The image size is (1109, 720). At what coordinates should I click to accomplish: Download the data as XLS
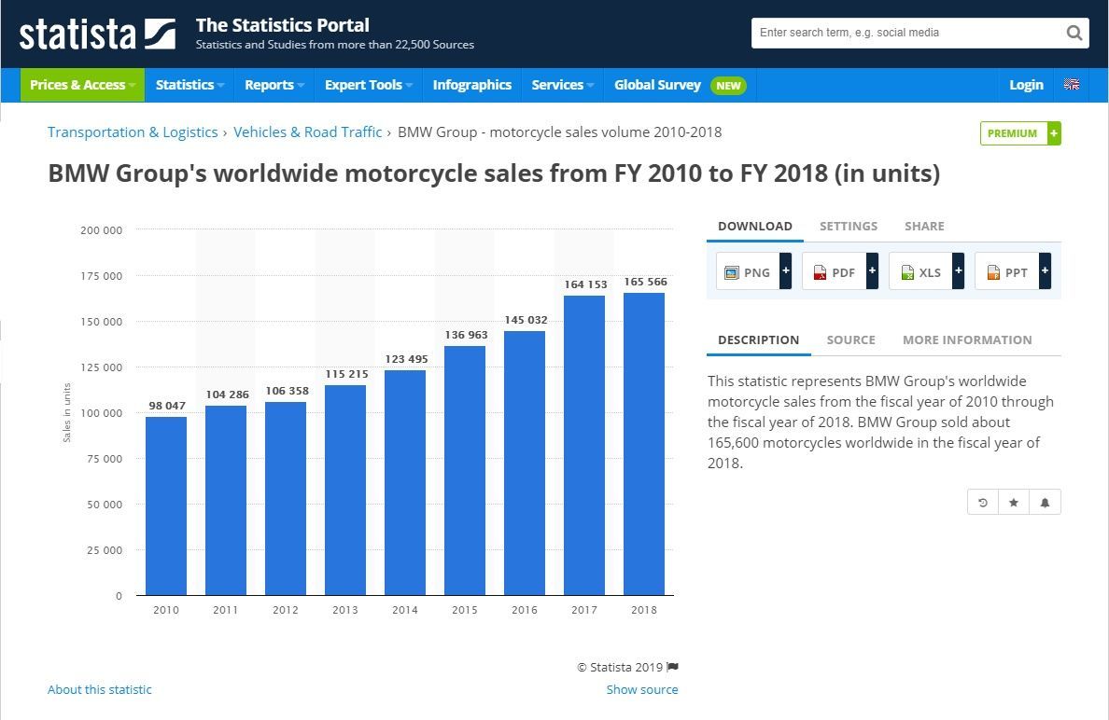(919, 272)
